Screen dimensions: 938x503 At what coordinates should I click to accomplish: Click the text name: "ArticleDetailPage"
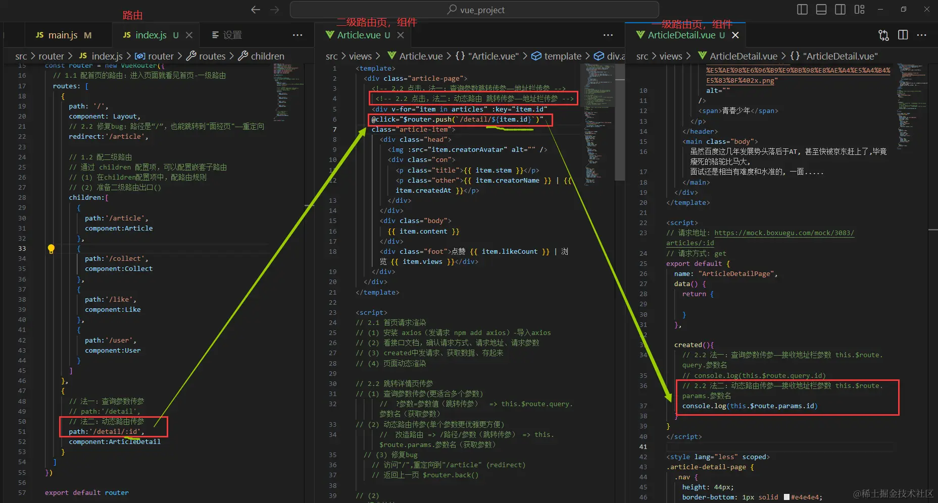(726, 273)
